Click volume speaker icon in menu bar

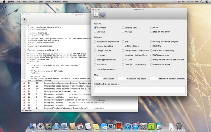click(183, 2)
